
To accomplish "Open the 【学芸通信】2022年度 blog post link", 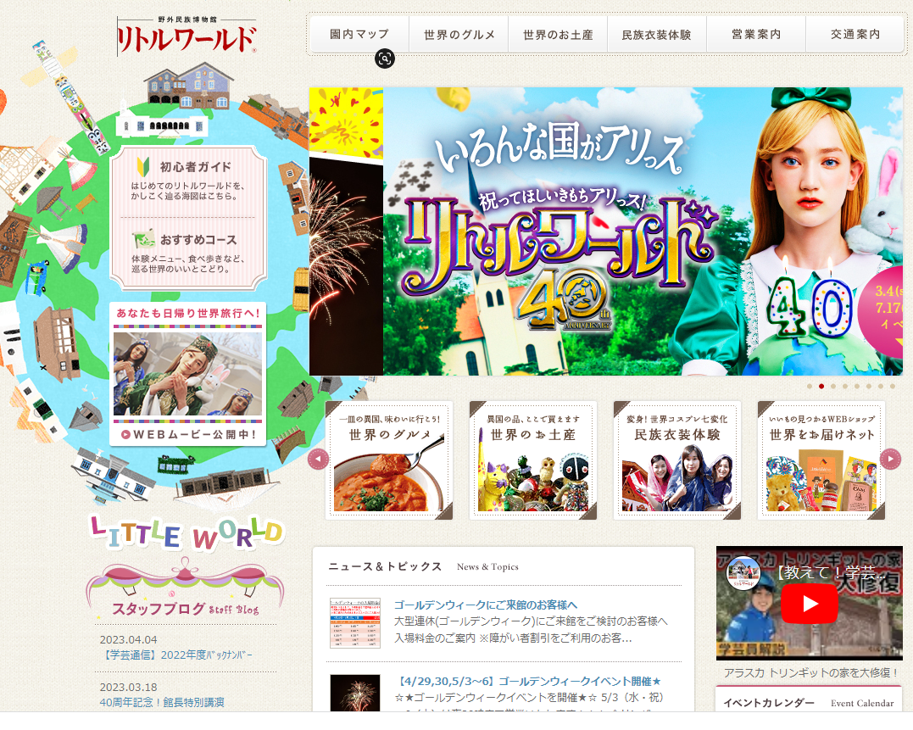I will [177, 655].
